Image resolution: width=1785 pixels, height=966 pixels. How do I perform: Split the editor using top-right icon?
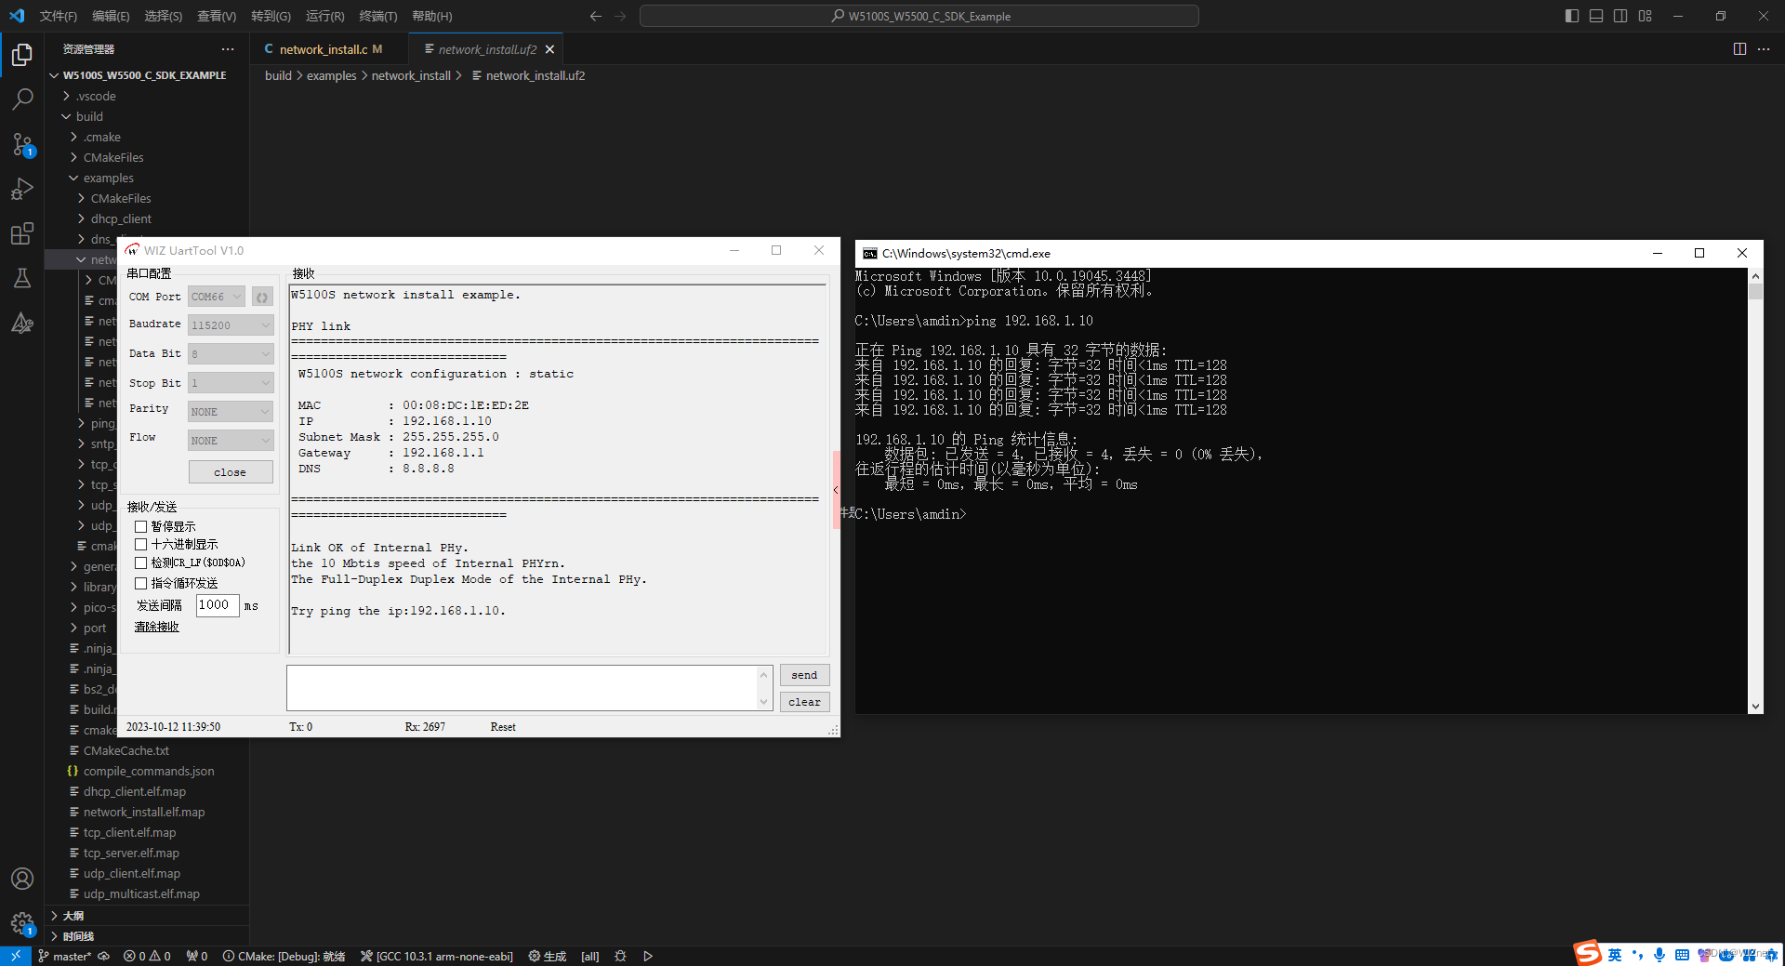click(x=1739, y=49)
